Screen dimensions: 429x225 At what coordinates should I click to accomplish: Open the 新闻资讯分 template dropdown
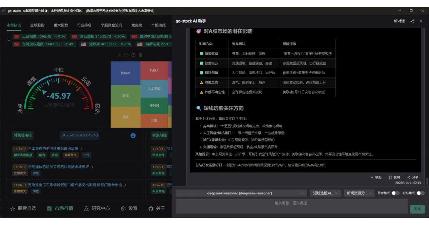click(359, 193)
